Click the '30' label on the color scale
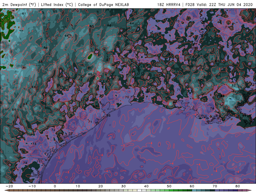 click(x=124, y=186)
